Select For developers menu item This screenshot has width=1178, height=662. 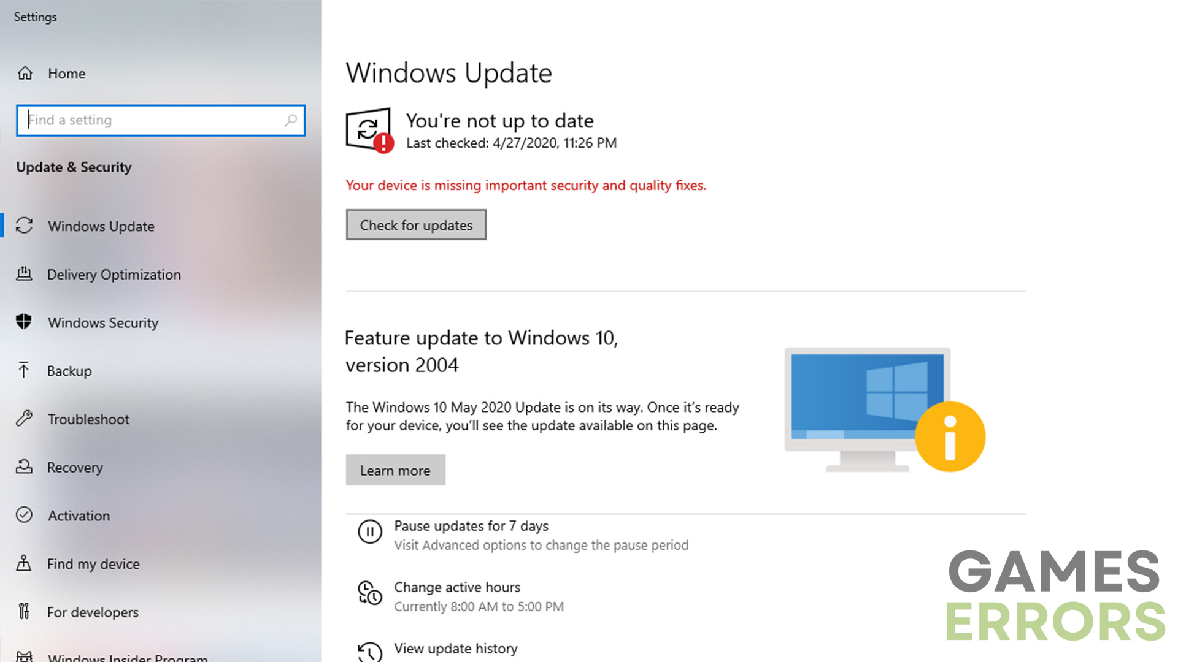tap(94, 612)
